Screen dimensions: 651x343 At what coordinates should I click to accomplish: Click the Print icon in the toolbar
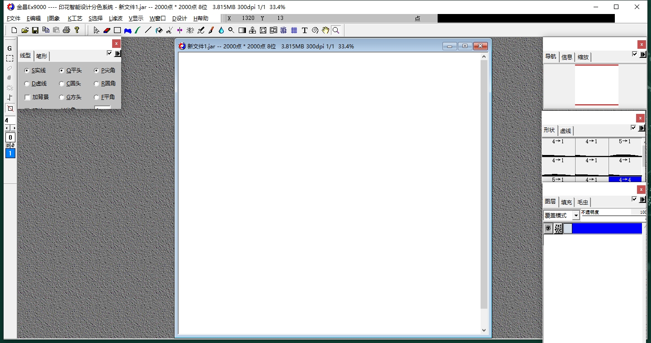click(x=66, y=30)
